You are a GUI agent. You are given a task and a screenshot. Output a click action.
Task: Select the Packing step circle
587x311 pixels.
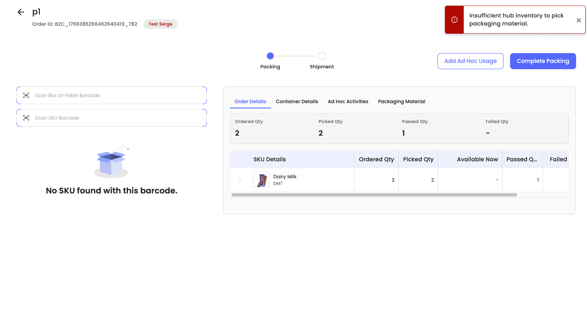[270, 56]
